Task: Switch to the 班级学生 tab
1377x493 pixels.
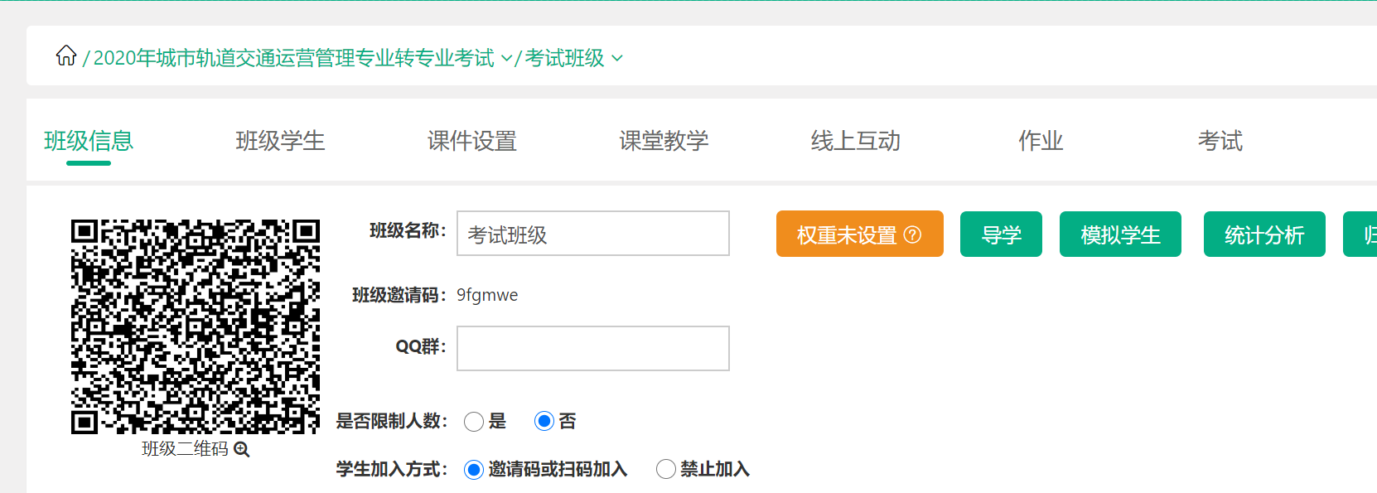Action: coord(280,141)
